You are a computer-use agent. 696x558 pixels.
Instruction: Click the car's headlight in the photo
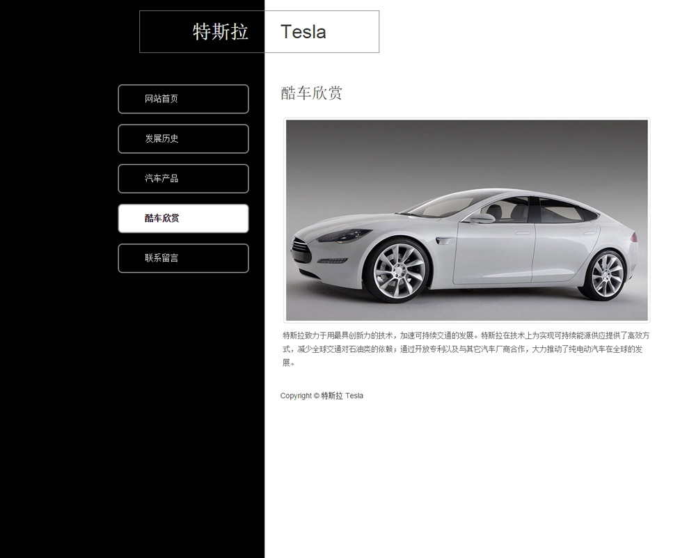345,234
